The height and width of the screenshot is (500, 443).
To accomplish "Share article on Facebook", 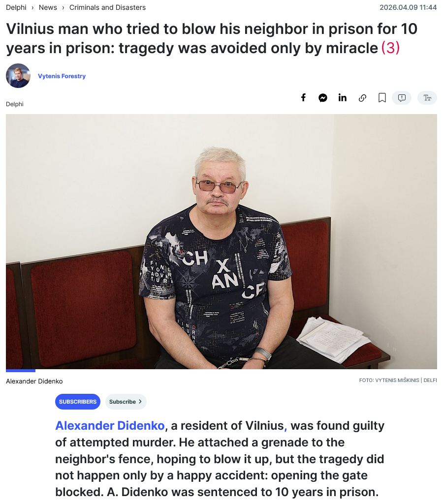I will 303,97.
